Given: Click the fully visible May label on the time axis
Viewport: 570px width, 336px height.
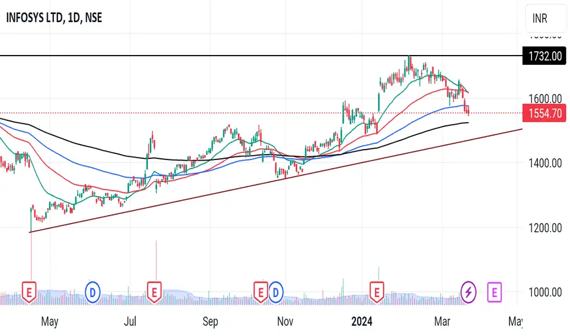Looking at the screenshot, I should point(50,321).
